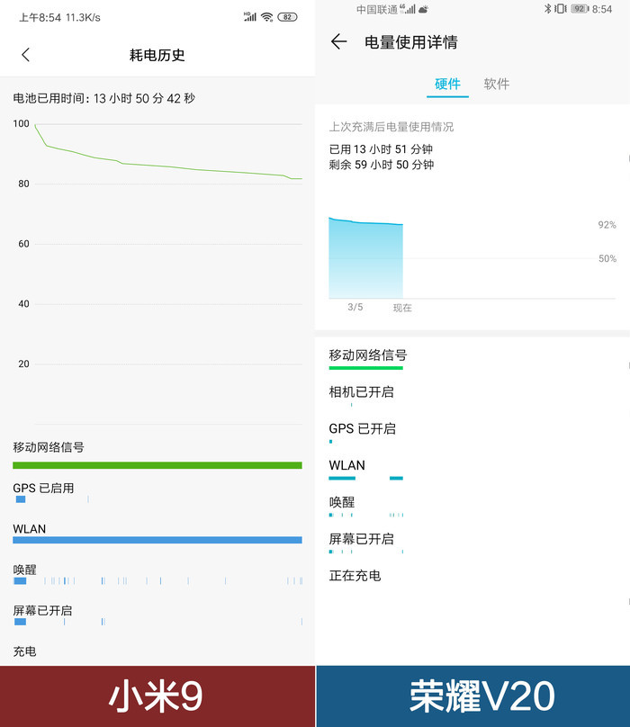Tap the 50% chart label
Image resolution: width=630 pixels, height=727 pixels.
[607, 259]
